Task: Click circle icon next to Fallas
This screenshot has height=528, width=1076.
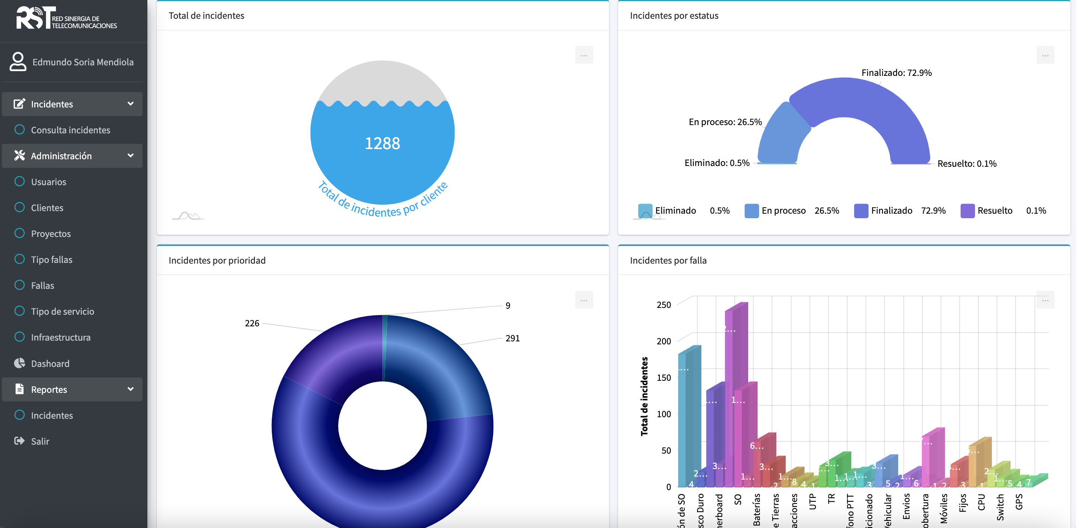Action: click(x=19, y=285)
